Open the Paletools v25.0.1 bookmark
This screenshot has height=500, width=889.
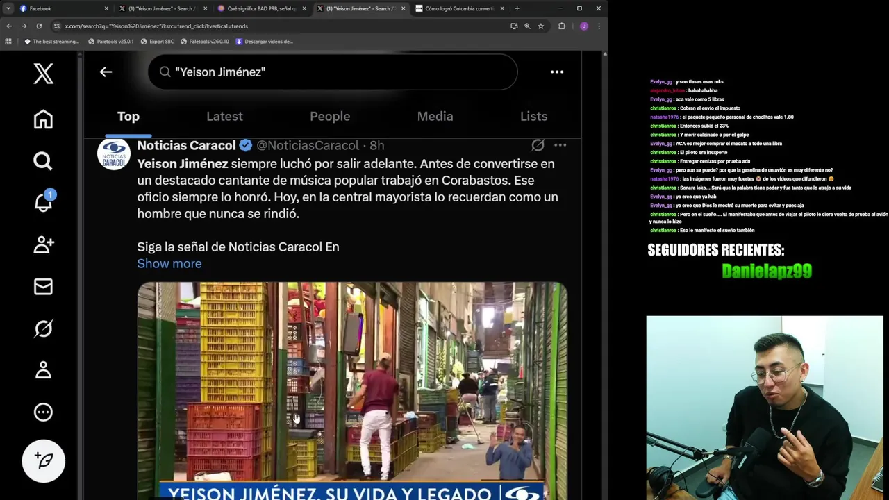coord(110,41)
